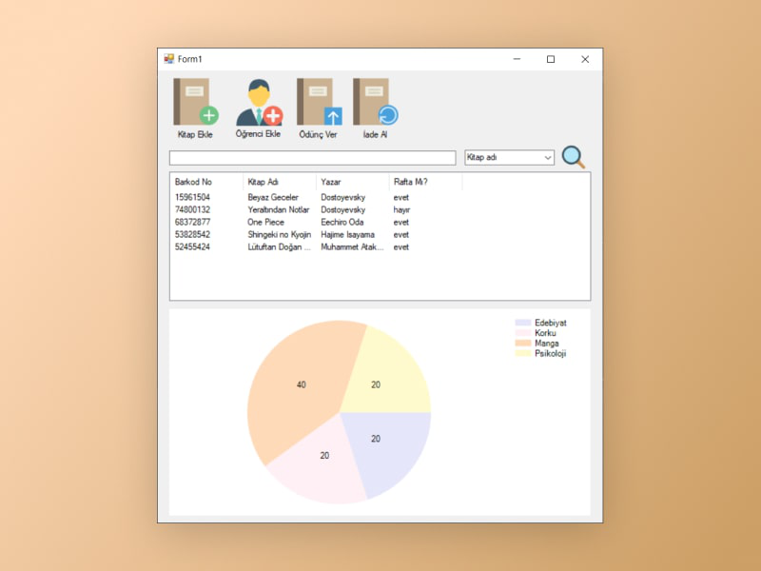The width and height of the screenshot is (761, 571).
Task: Click the Kitap Ekle book icon
Action: 195,103
